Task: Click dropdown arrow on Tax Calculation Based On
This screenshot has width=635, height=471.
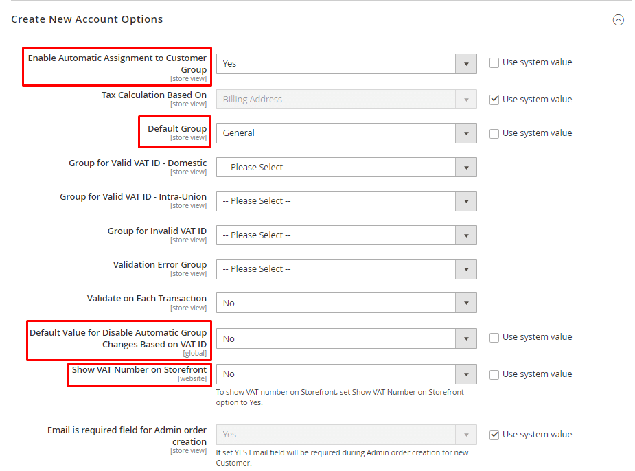Action: [x=467, y=99]
